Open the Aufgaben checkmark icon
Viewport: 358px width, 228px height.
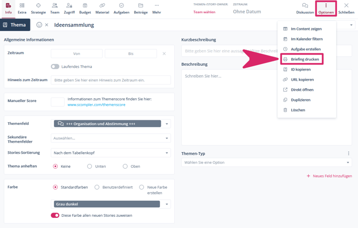tap(121, 6)
